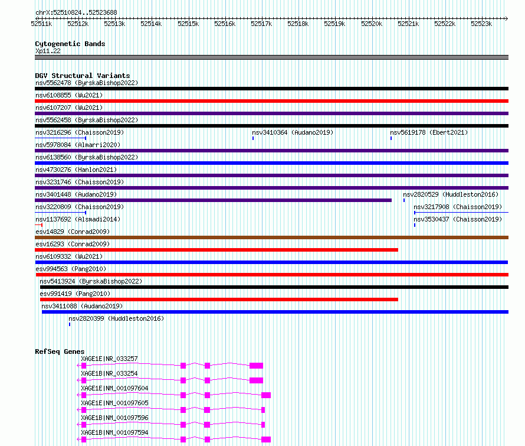Select the nsv5978084 (Almarri2020) label

(78, 145)
